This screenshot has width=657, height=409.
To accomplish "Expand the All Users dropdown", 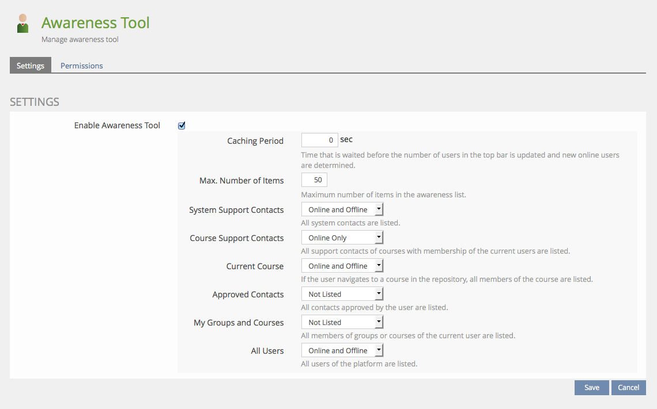I will tap(342, 350).
